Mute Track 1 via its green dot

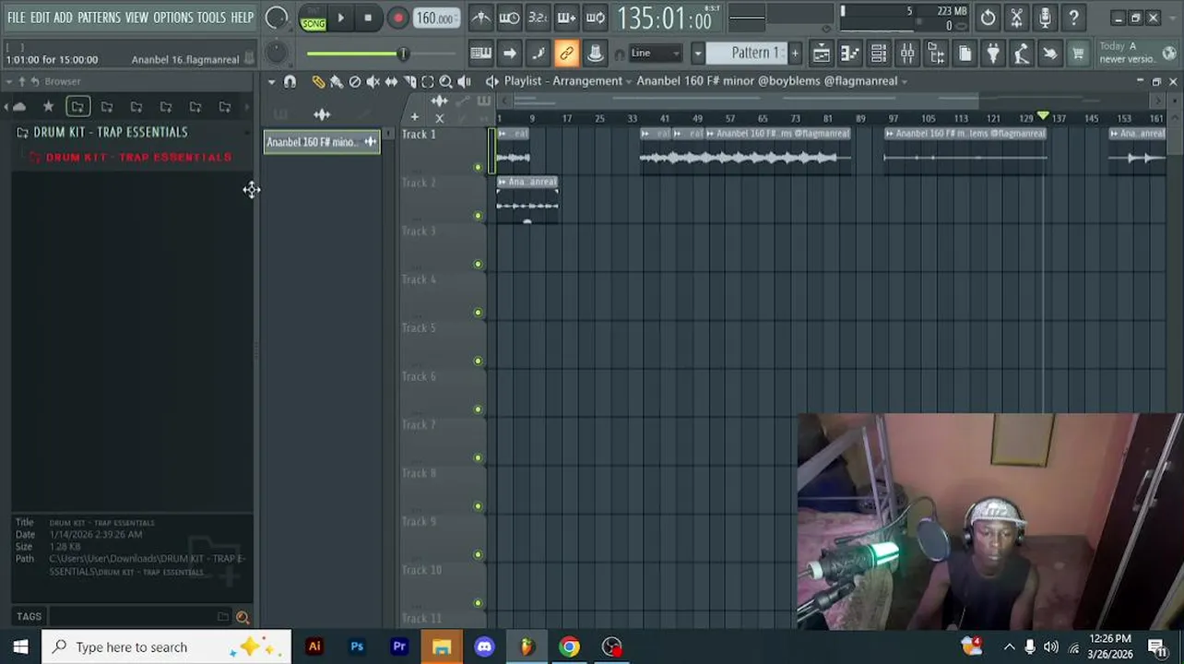(478, 167)
